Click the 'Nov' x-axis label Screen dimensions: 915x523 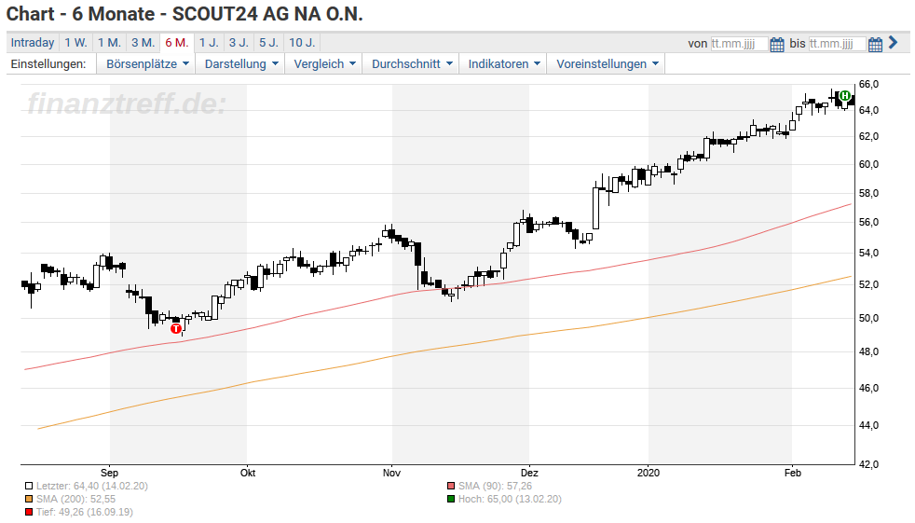coord(391,473)
